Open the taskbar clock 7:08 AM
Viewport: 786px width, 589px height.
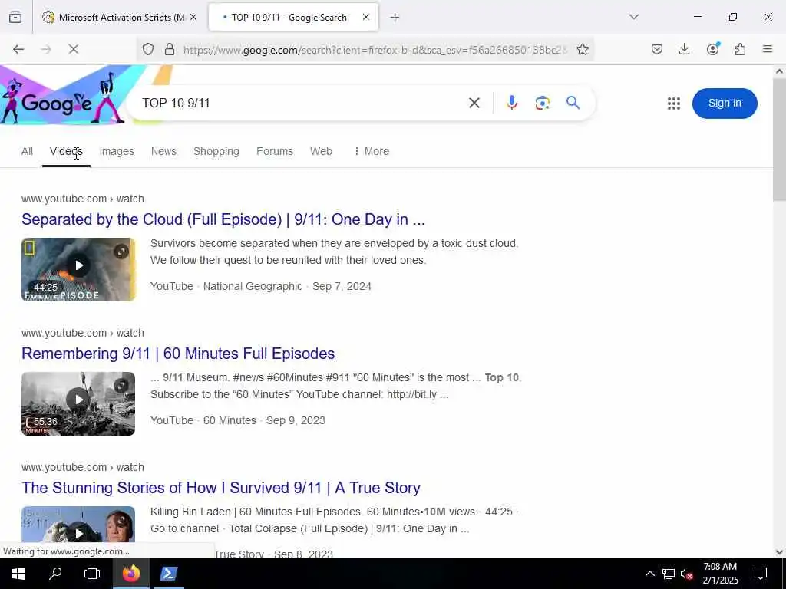pyautogui.click(x=720, y=574)
